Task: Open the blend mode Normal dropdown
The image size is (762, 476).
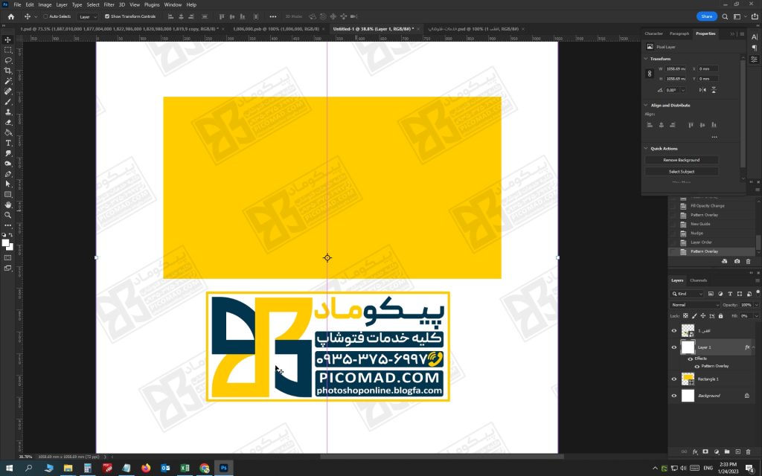Action: [x=695, y=305]
